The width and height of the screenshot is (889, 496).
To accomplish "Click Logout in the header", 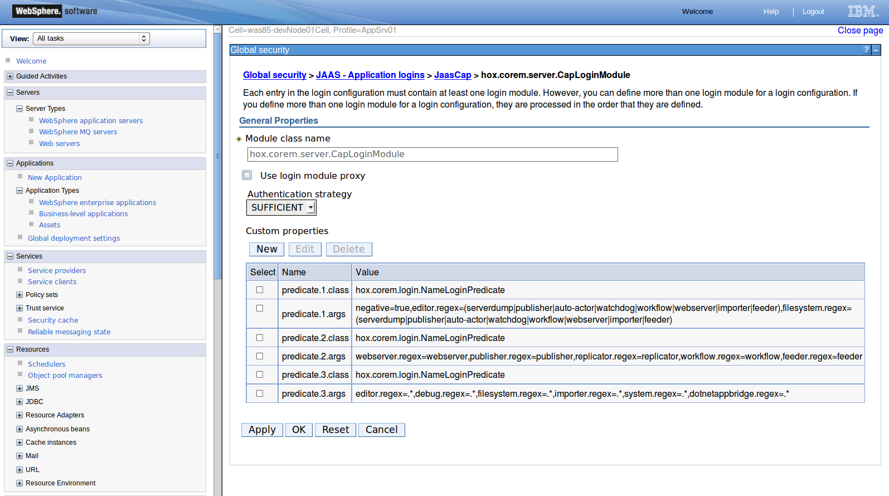I will pyautogui.click(x=813, y=12).
